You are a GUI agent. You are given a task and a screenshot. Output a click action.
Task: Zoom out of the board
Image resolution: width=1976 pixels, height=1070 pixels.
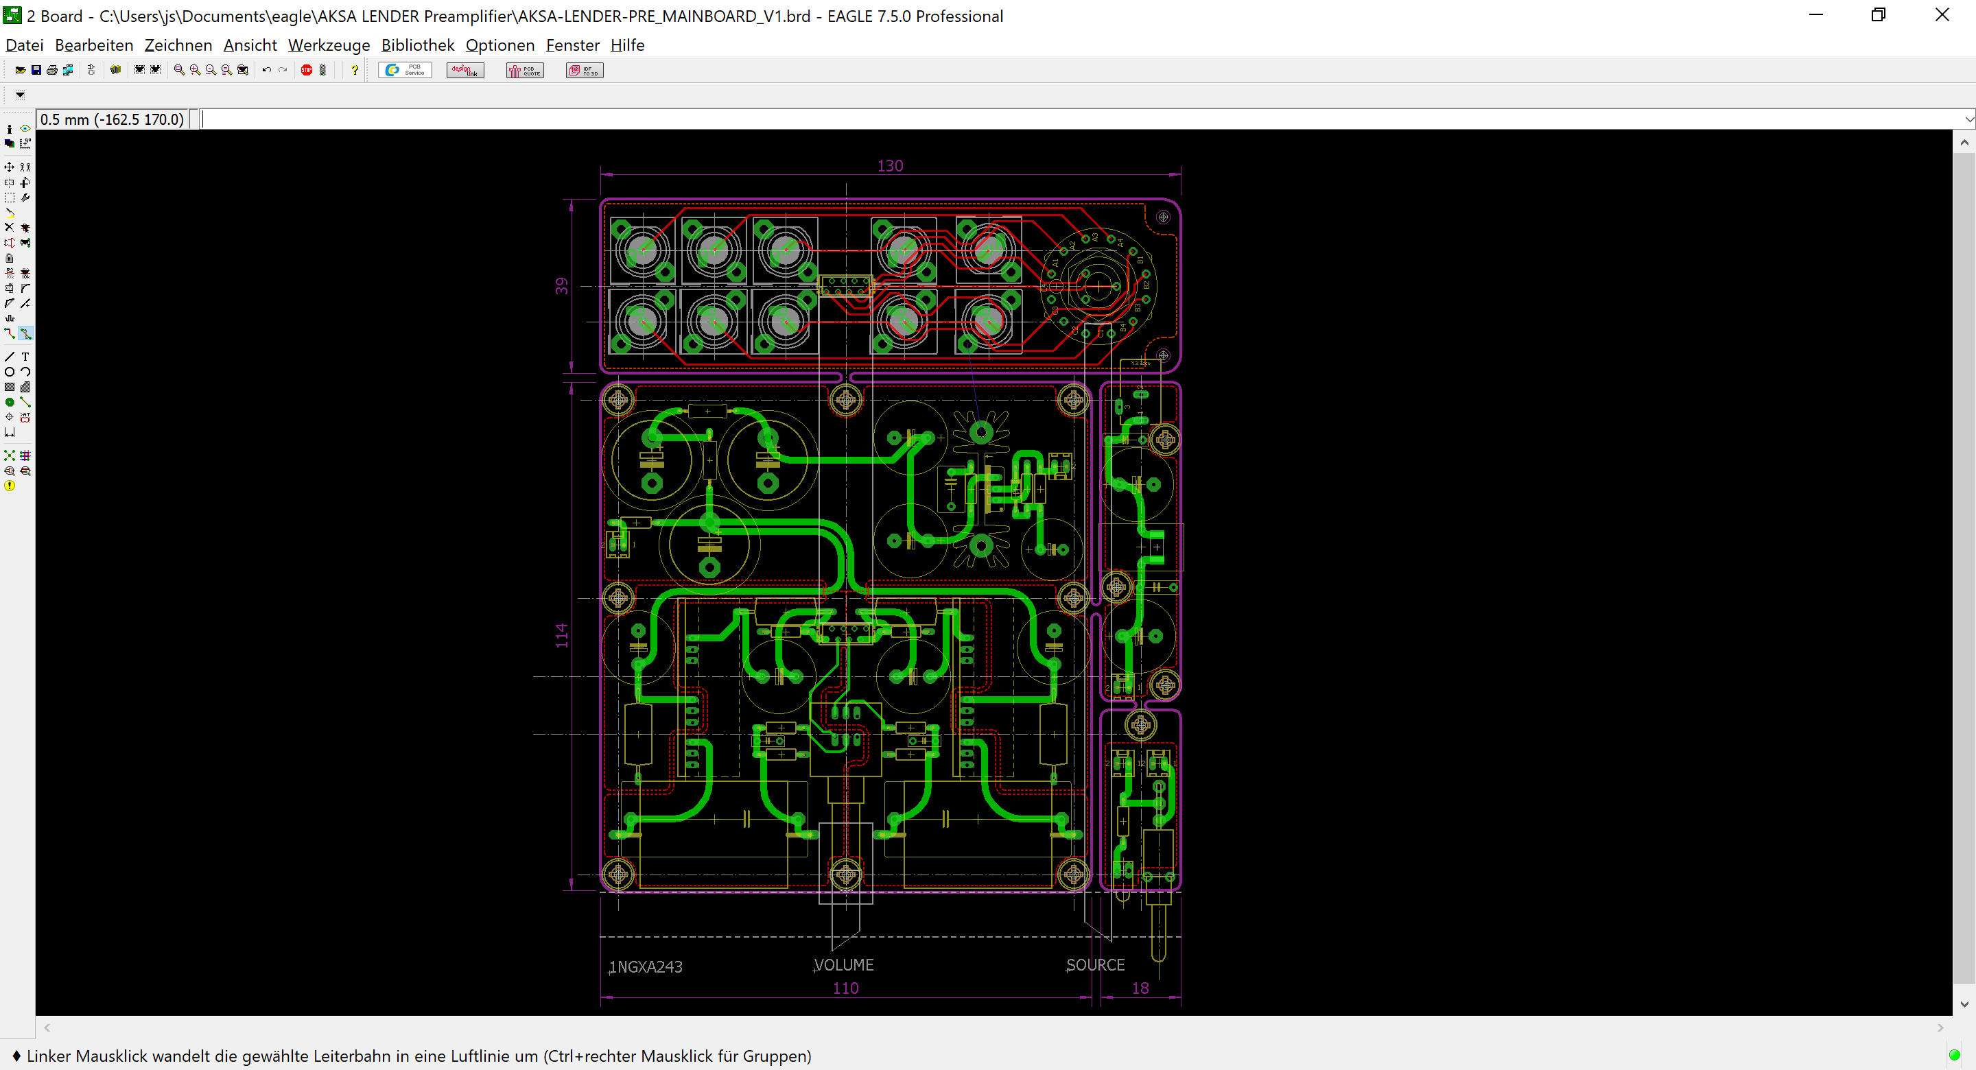[211, 70]
